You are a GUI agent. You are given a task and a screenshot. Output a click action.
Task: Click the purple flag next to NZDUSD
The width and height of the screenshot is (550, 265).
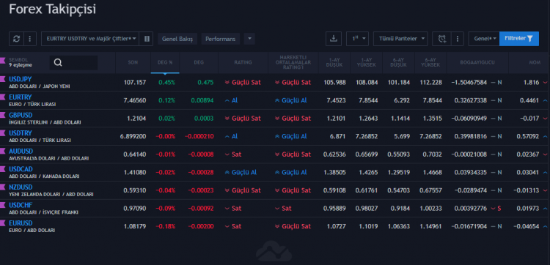(3, 187)
